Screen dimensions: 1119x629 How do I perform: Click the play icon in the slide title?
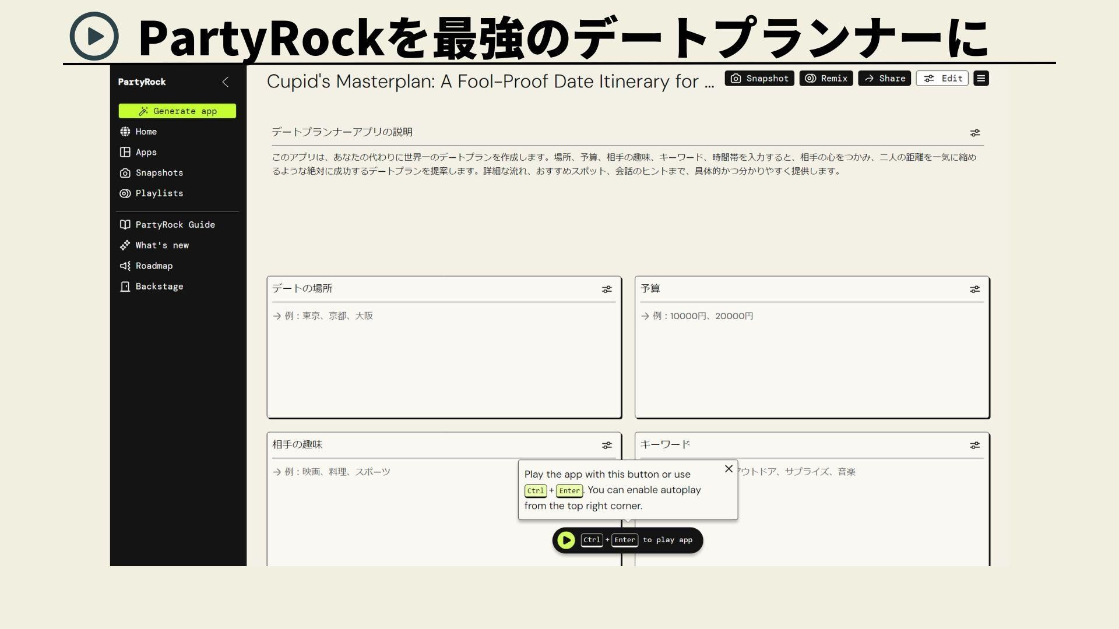click(x=94, y=36)
